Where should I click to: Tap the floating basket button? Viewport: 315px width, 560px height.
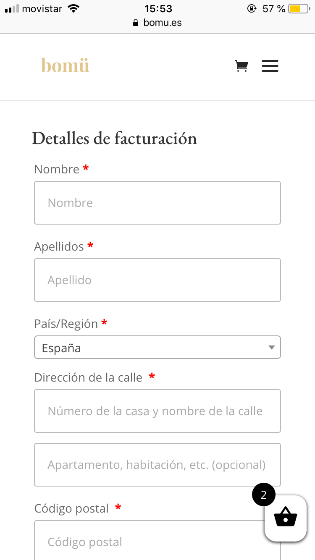[x=286, y=518]
